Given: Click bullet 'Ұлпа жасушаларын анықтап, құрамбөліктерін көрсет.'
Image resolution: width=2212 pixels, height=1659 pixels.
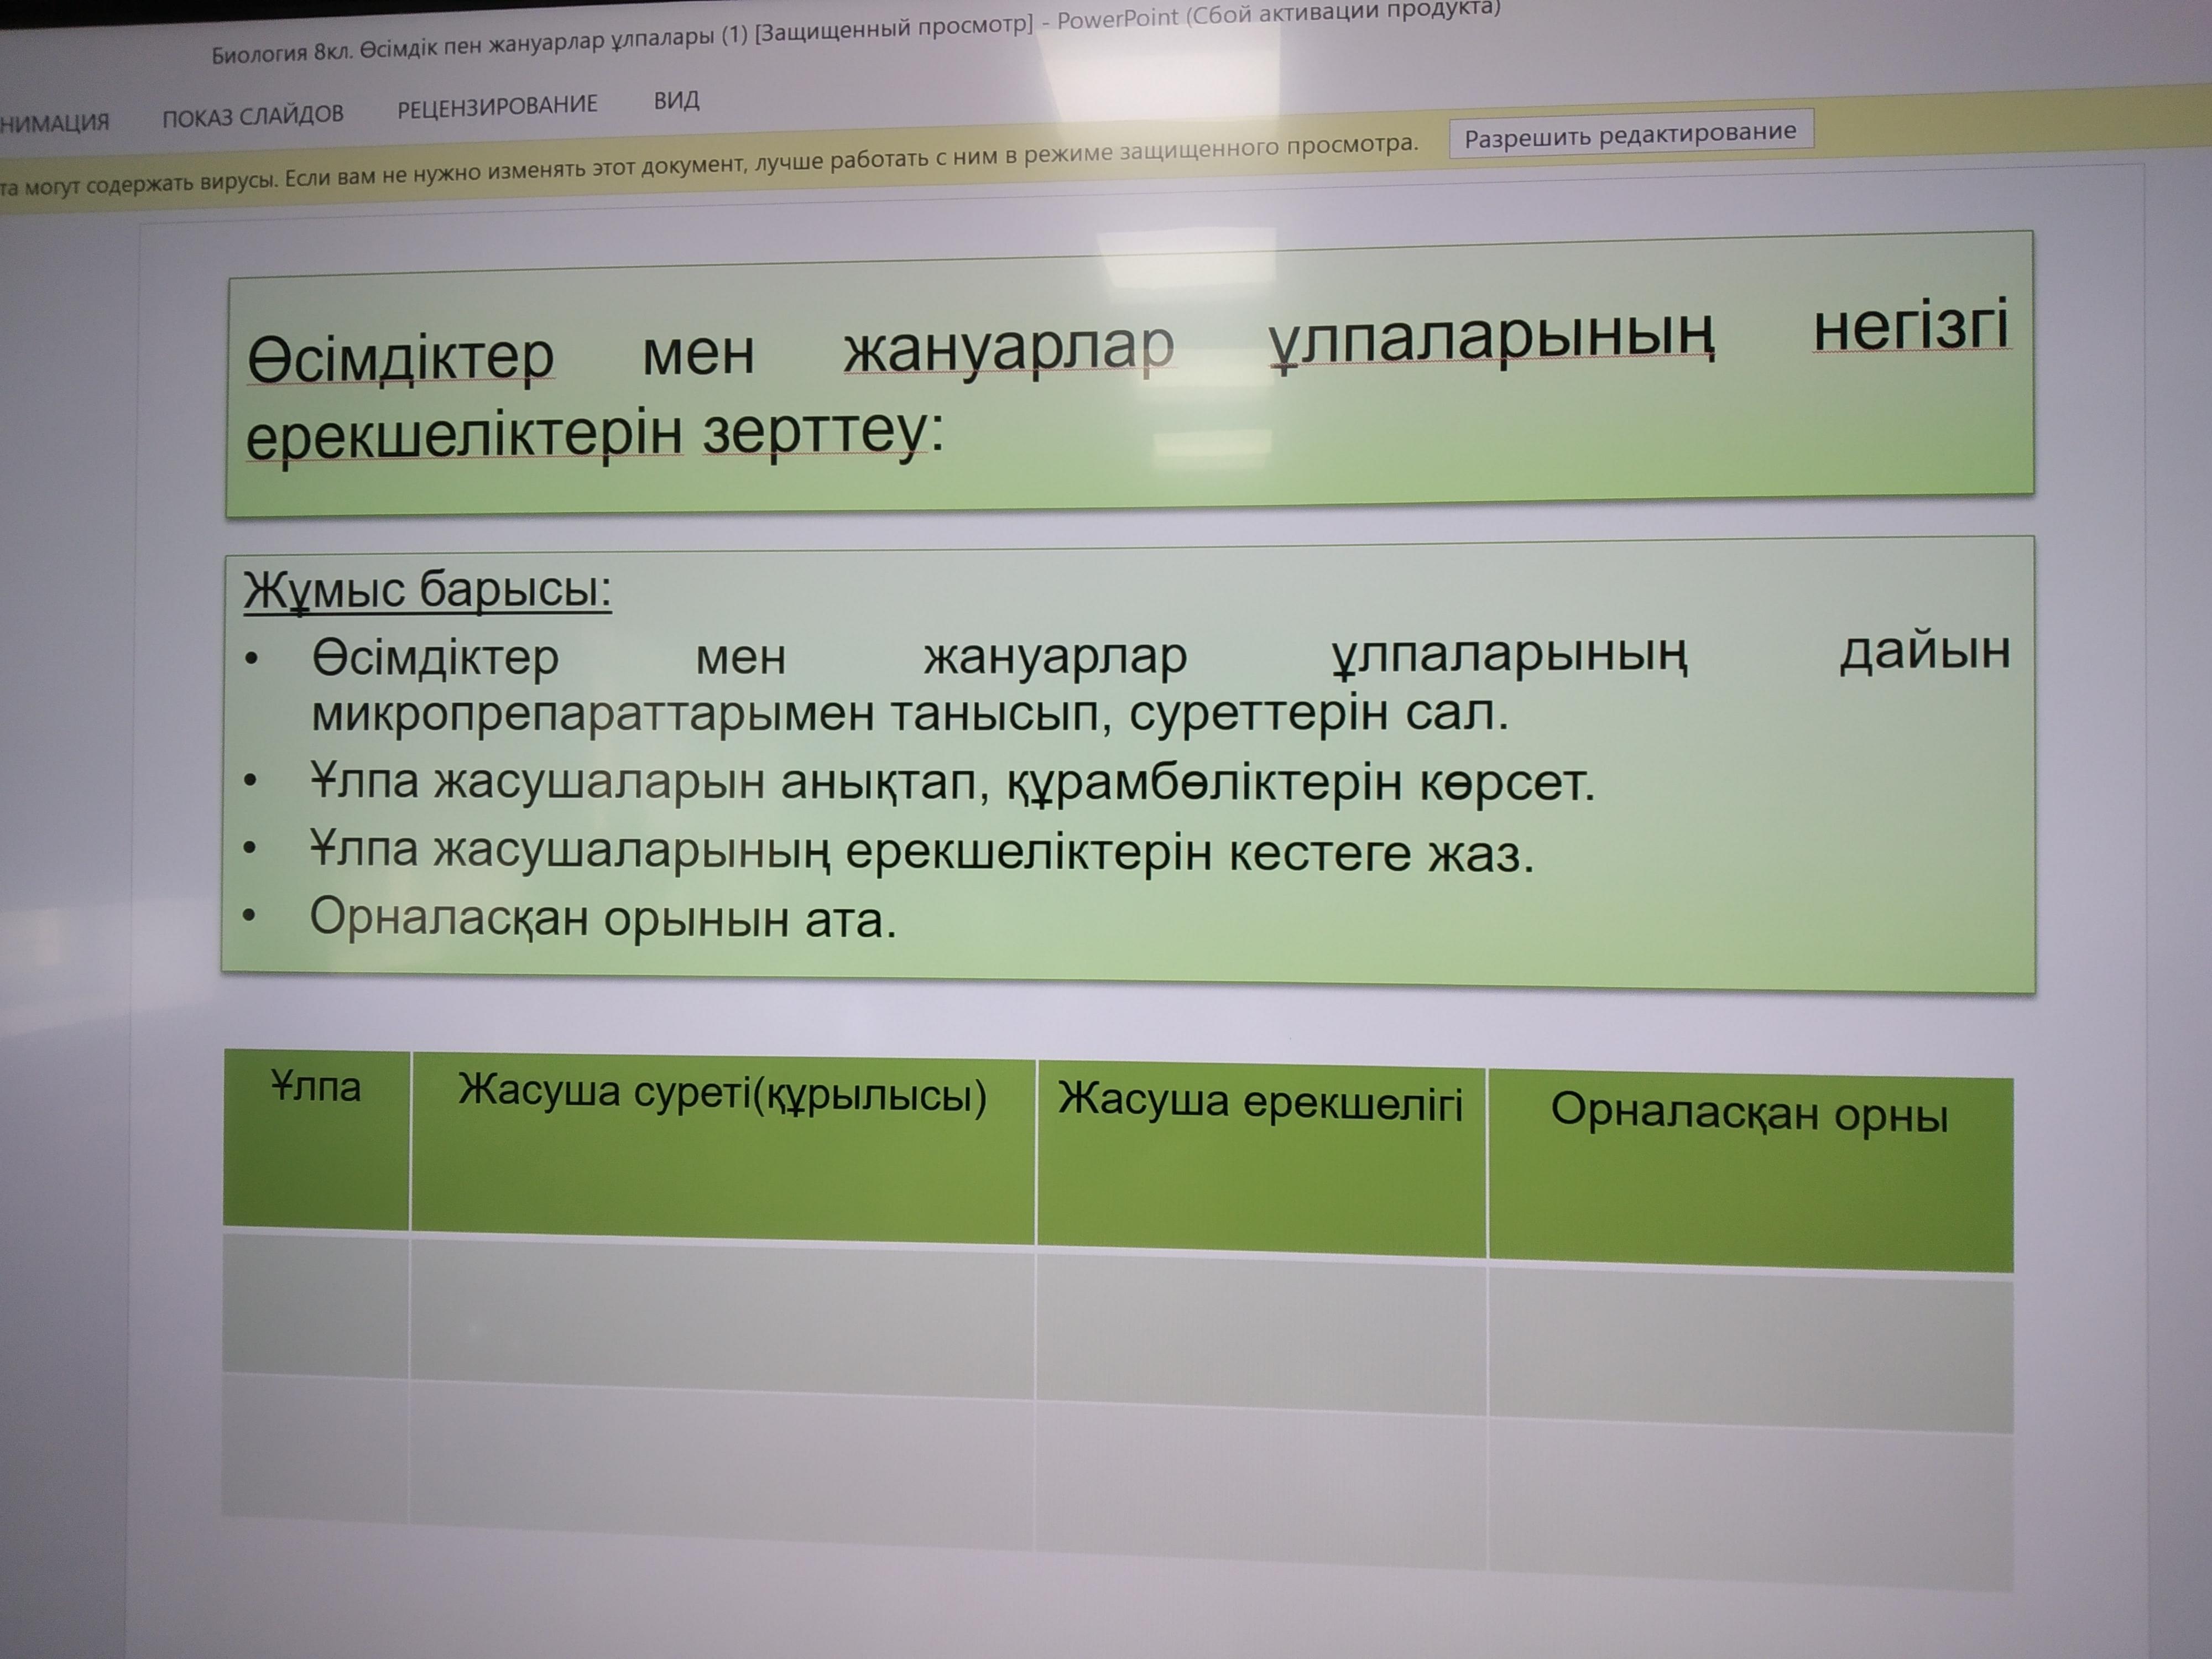Looking at the screenshot, I should [x=952, y=782].
